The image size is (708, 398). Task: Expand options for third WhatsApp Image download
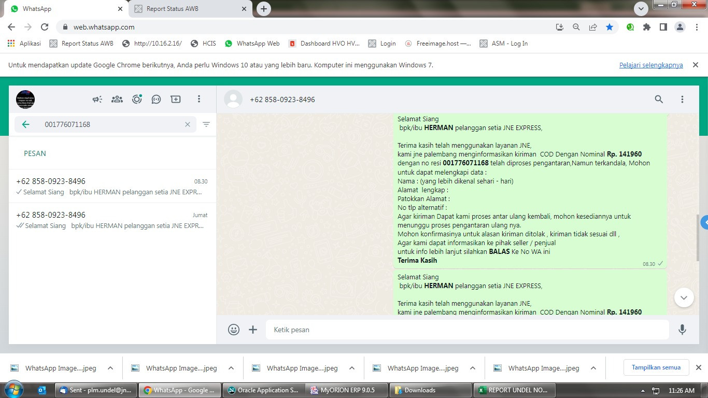352,368
